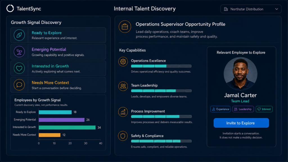Image resolution: width=288 pixels, height=162 pixels.
Task: Toggle the Interest tag chip
Action: [x=264, y=109]
